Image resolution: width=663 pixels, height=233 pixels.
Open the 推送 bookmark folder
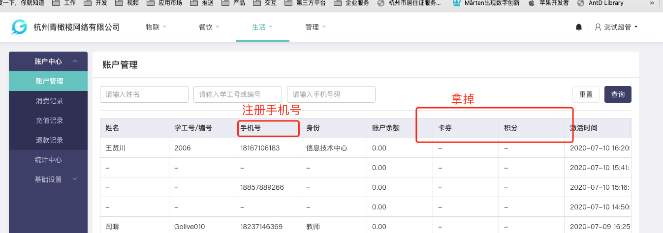pos(202,3)
